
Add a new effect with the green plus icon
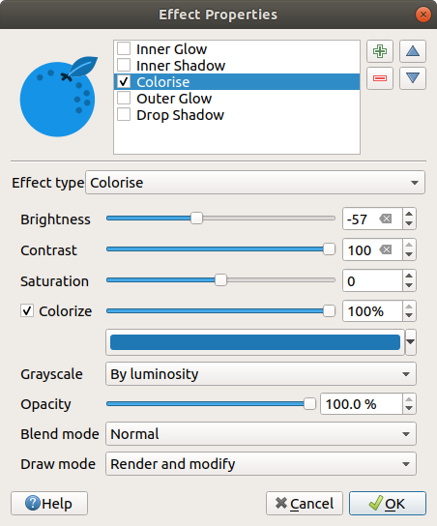click(380, 51)
